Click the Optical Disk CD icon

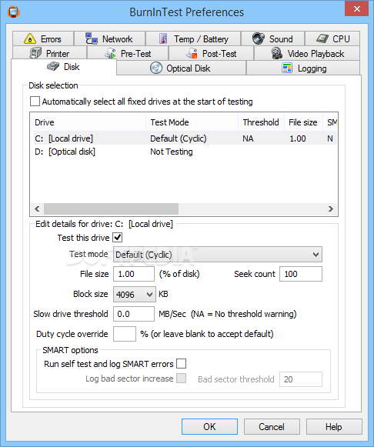coord(156,68)
